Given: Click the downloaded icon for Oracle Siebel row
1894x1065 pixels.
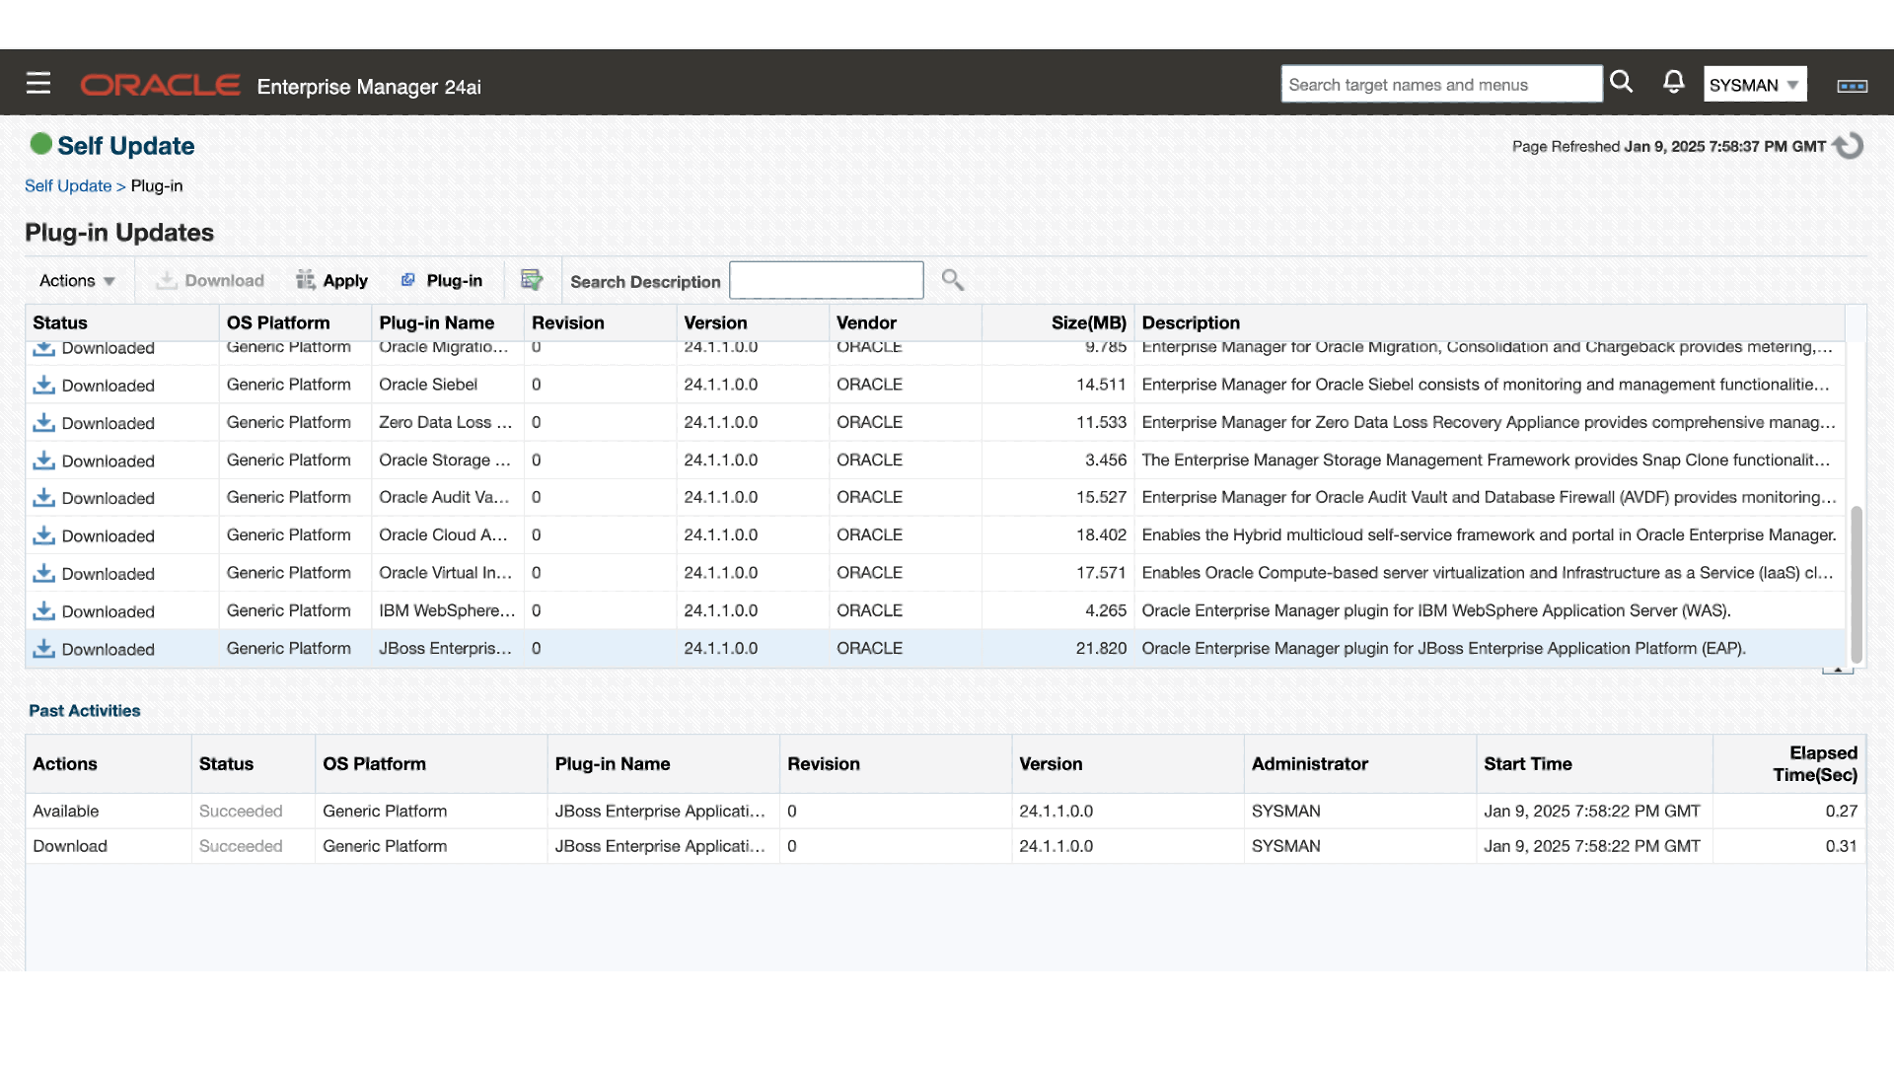Looking at the screenshot, I should [43, 385].
